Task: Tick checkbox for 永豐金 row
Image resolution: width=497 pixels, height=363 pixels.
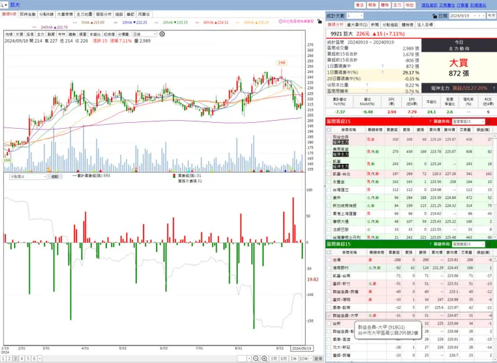Action: coord(328,182)
